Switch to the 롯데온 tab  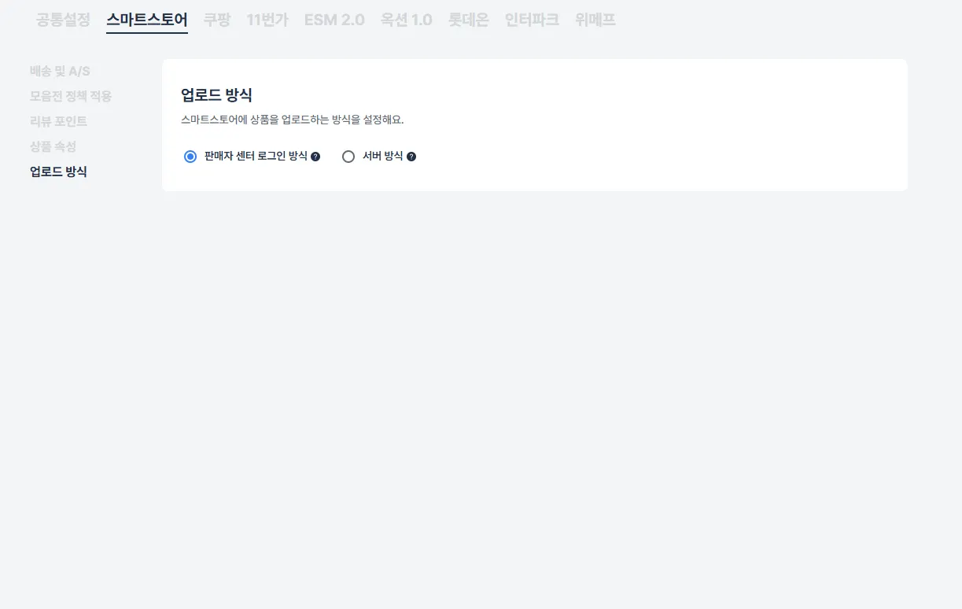click(x=469, y=20)
